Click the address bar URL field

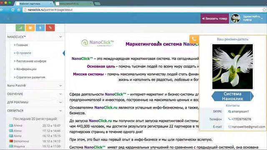point(143,10)
